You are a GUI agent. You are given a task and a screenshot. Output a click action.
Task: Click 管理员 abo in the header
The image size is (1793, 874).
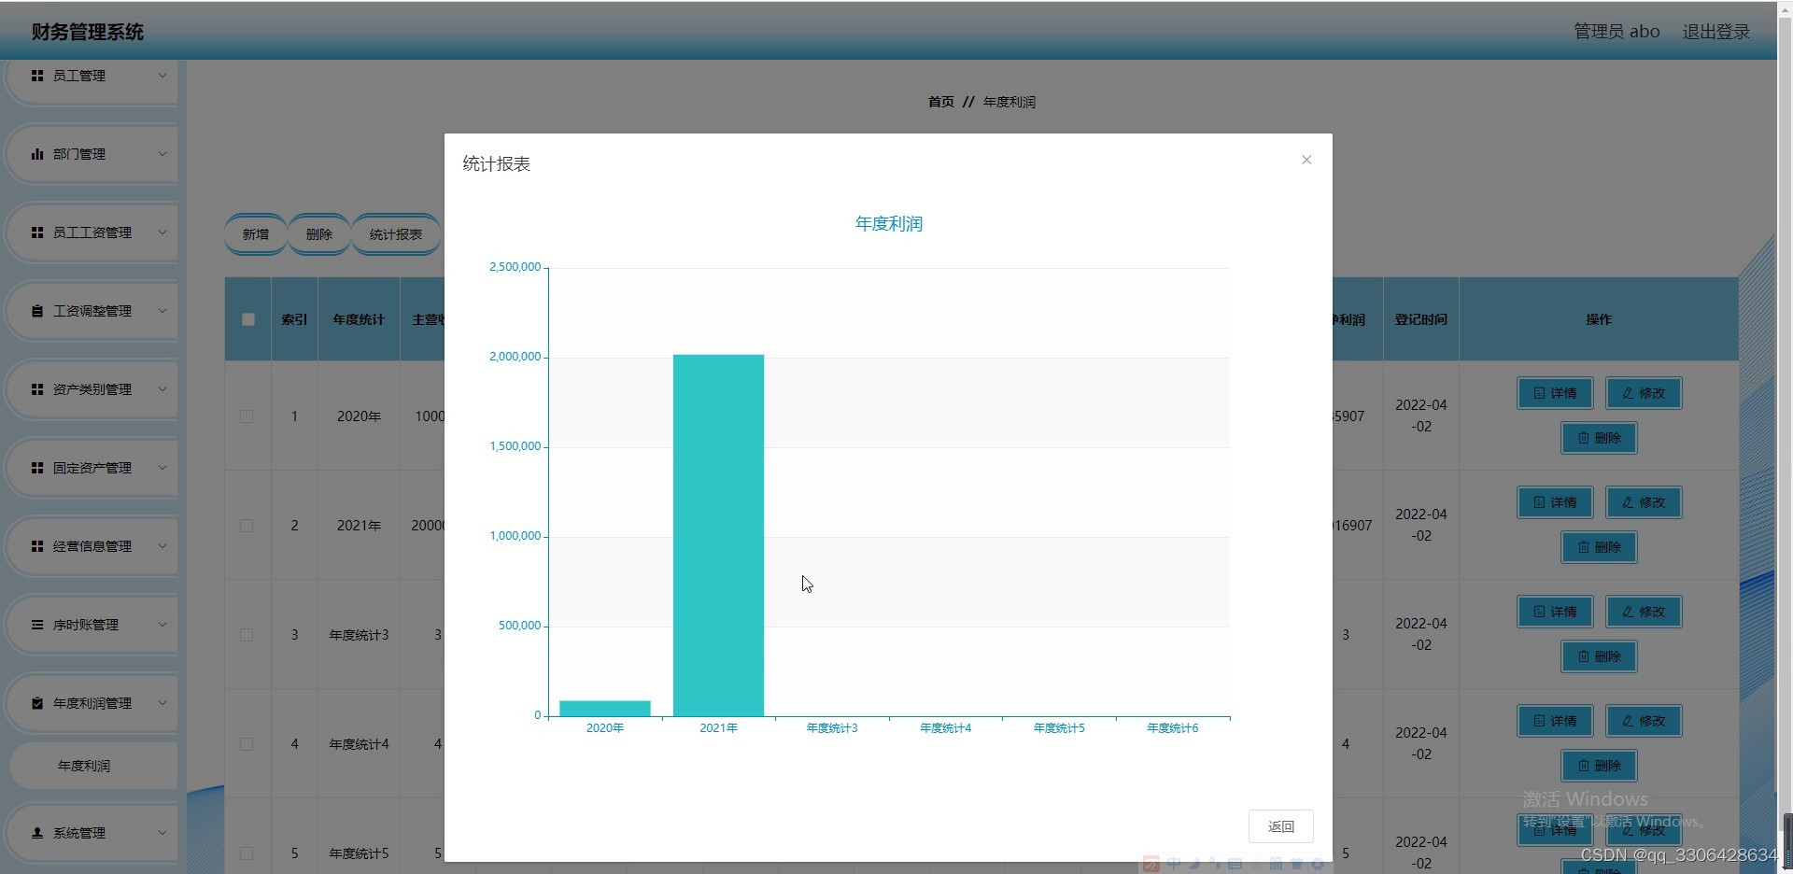(1617, 32)
